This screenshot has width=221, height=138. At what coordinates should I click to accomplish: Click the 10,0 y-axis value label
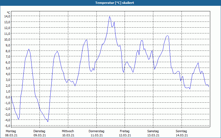click(x=7, y=39)
